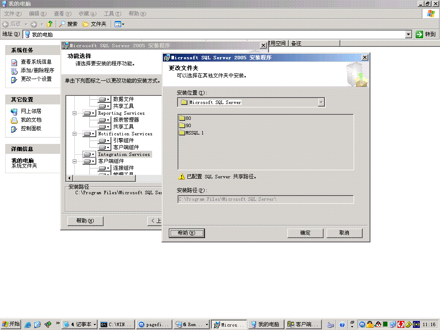This screenshot has width=440, height=330.
Task: Open install option dropdown for Integration Services
Action: [89, 154]
